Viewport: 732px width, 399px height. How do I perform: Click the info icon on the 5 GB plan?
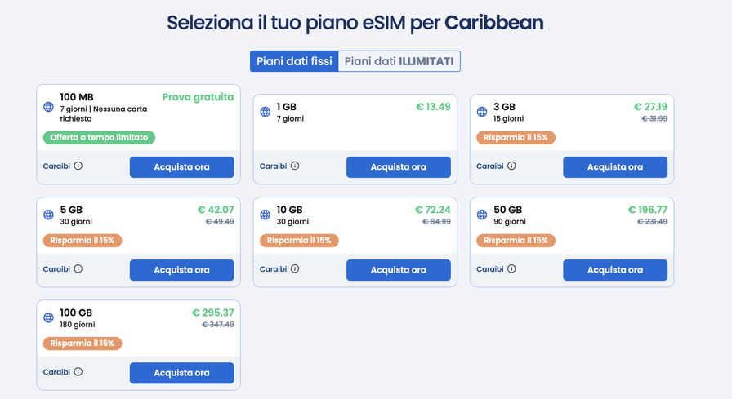coord(78,268)
